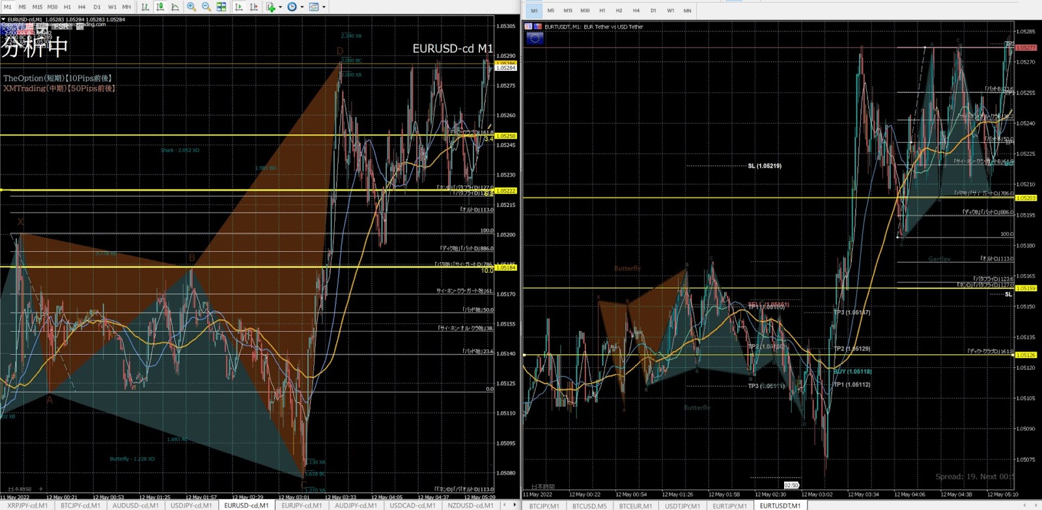The height and width of the screenshot is (510, 1042).
Task: Open the indicators list dropdown arrow
Action: (280, 7)
